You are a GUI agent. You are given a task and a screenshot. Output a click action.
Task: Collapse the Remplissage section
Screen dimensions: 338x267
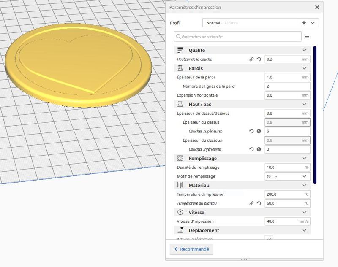click(304, 158)
